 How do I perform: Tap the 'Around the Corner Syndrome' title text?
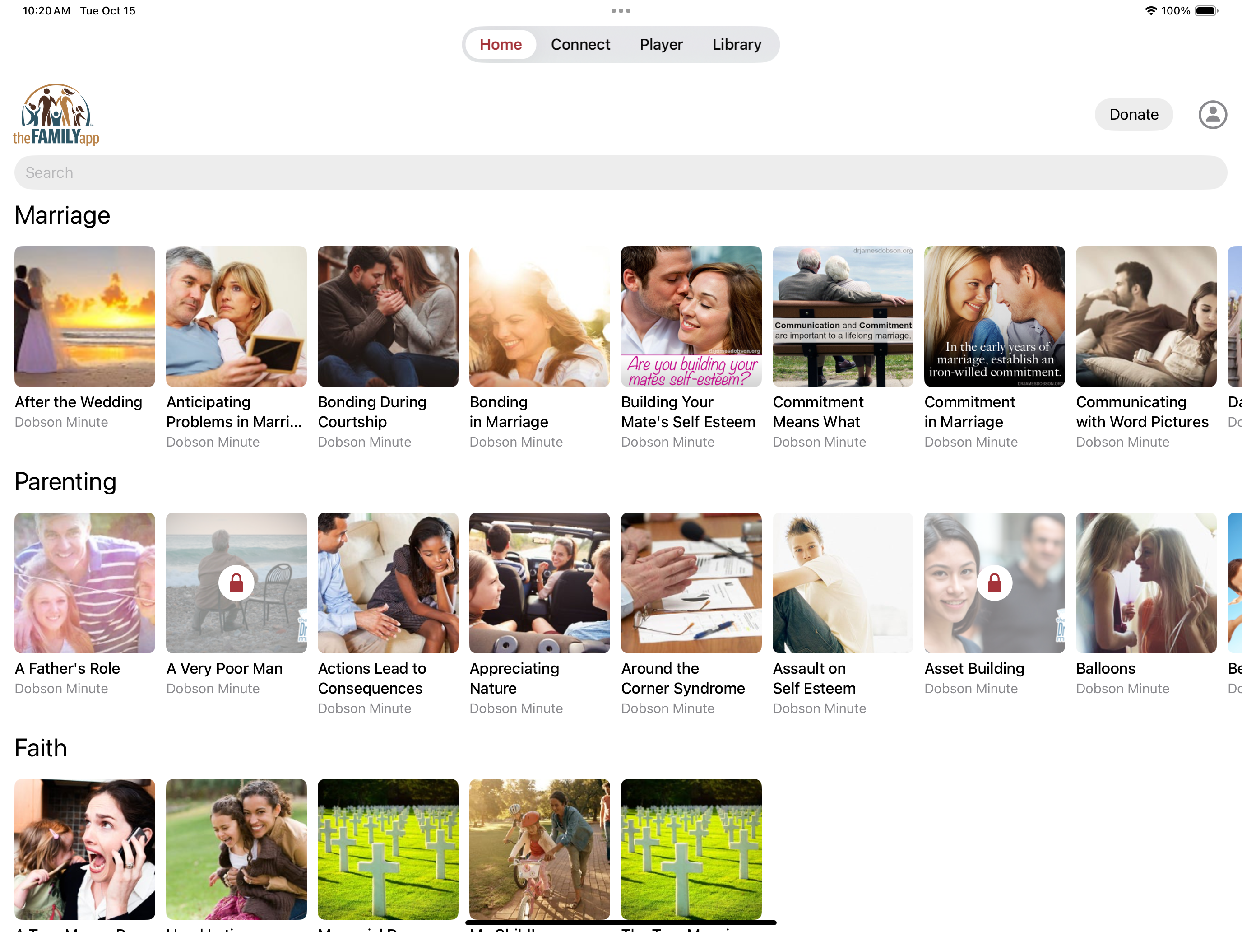click(683, 678)
